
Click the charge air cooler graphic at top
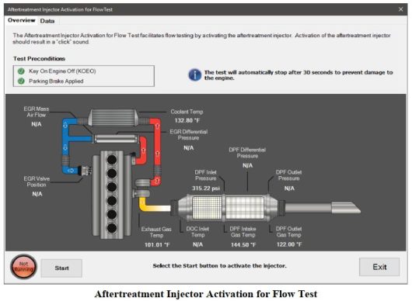pos(113,118)
